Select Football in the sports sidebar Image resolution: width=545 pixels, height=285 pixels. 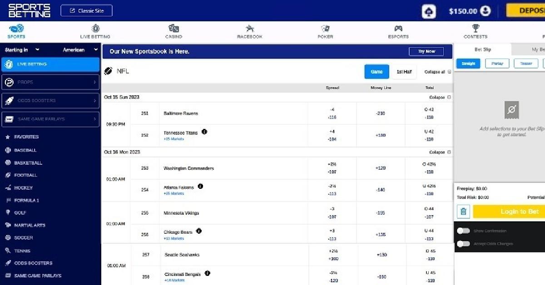[25, 175]
